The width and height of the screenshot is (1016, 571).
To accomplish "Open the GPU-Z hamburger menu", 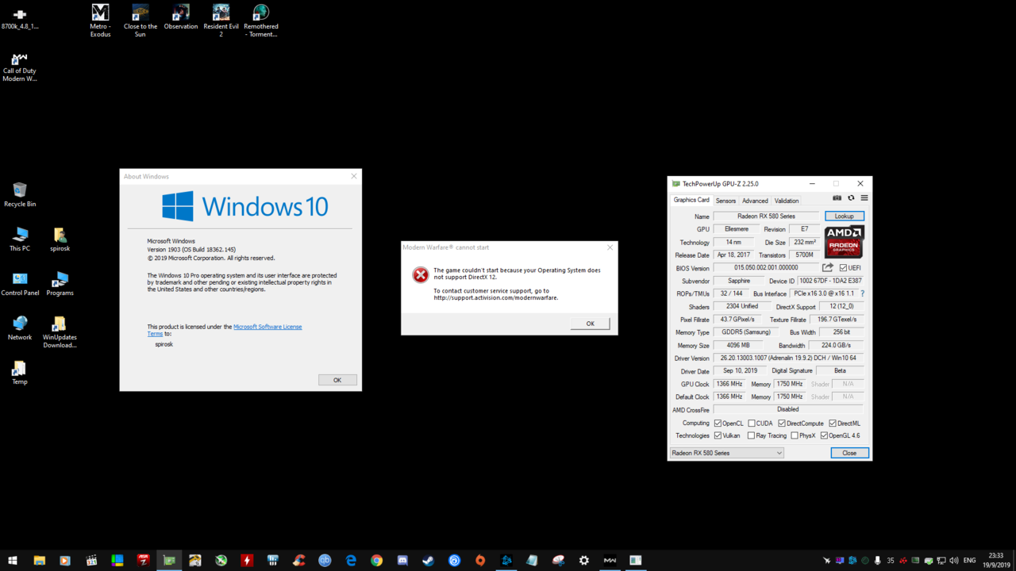I will click(864, 198).
